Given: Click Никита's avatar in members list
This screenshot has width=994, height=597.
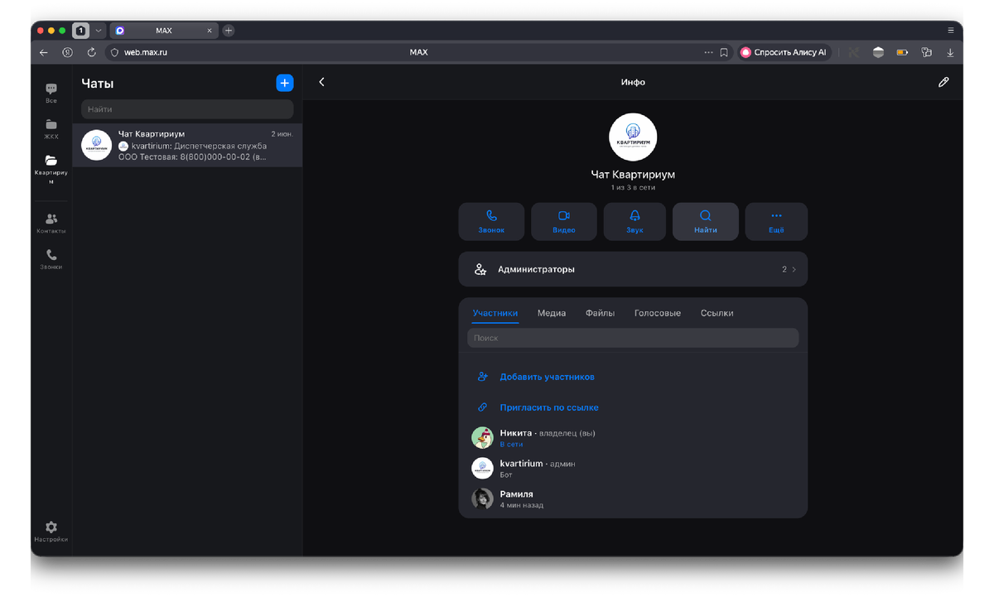Looking at the screenshot, I should click(482, 438).
